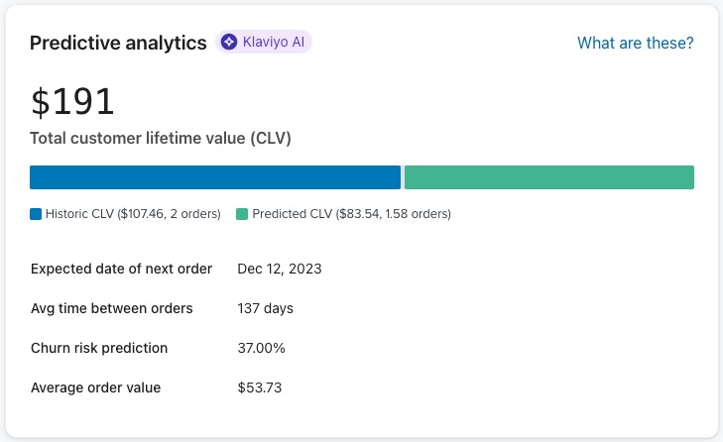Click the $53.73 order value
Screen dimensions: 723x442
coord(260,387)
